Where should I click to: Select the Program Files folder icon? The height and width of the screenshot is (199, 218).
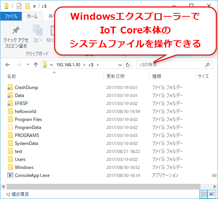click(x=10, y=119)
